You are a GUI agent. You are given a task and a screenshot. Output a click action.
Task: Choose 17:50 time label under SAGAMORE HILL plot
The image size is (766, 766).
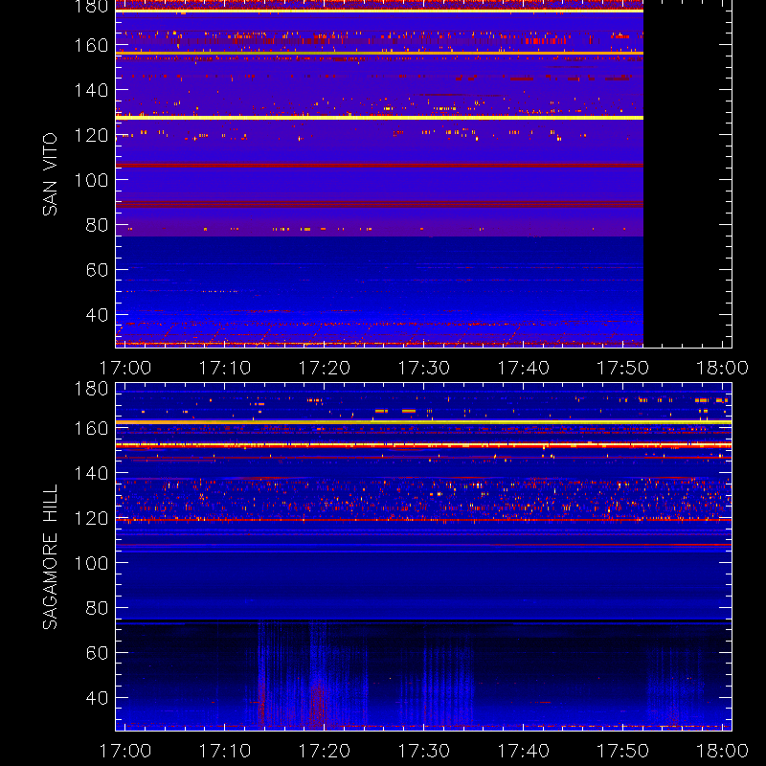(623, 751)
